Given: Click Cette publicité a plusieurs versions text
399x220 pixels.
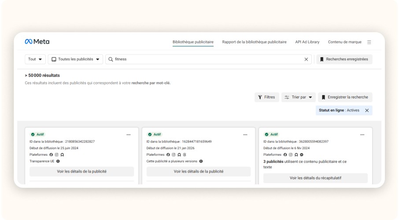Looking at the screenshot, I should (x=172, y=161).
